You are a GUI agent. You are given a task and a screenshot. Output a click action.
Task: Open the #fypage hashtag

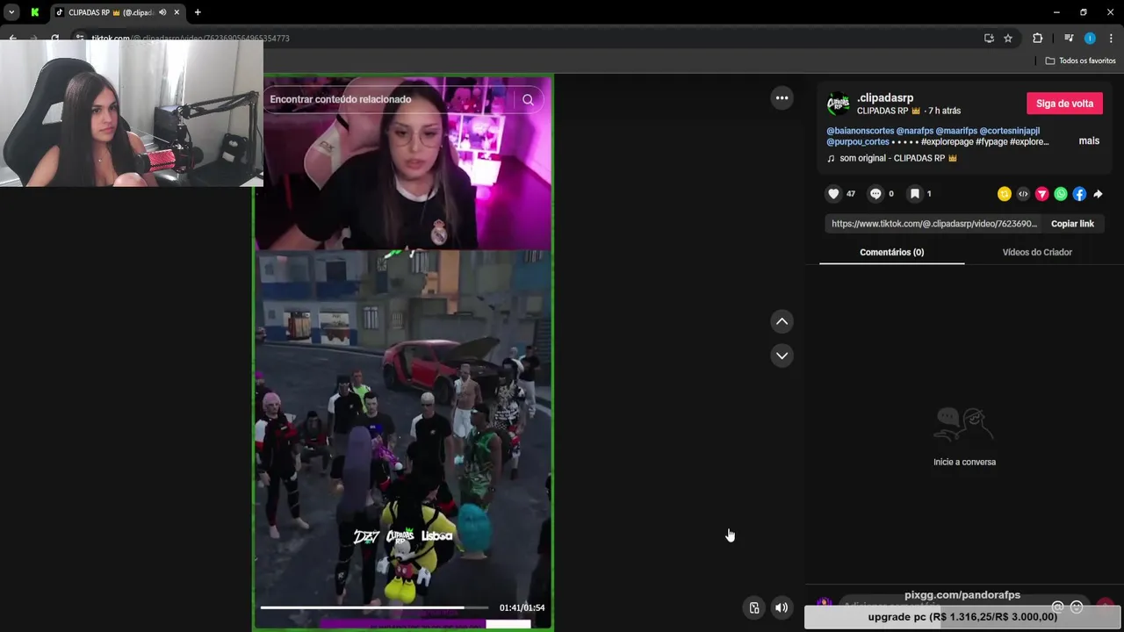pyautogui.click(x=991, y=142)
